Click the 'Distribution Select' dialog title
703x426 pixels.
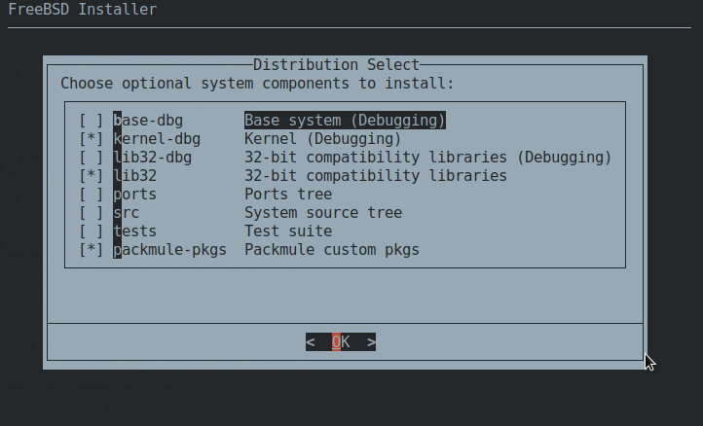(336, 65)
